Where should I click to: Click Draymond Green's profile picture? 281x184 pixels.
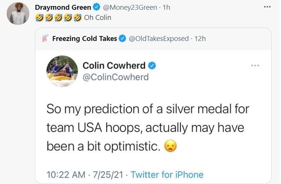click(x=18, y=14)
